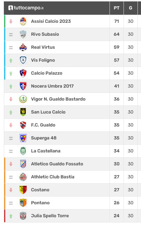141x226 pixels.
Task: Click the green up arrow beside Julia Spello Torre
Action: point(11,216)
